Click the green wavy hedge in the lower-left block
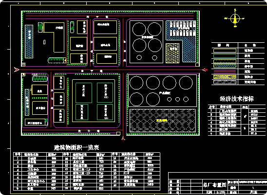Image resolution: width=267 pixels, height=195 pixels. tap(40, 79)
